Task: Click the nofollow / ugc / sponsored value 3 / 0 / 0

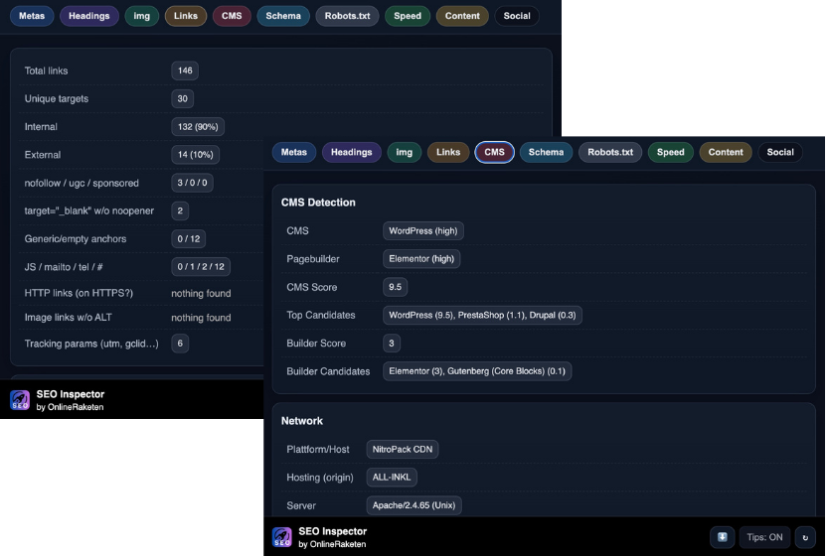Action: 192,183
